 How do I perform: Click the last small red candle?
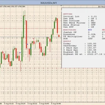59,36
